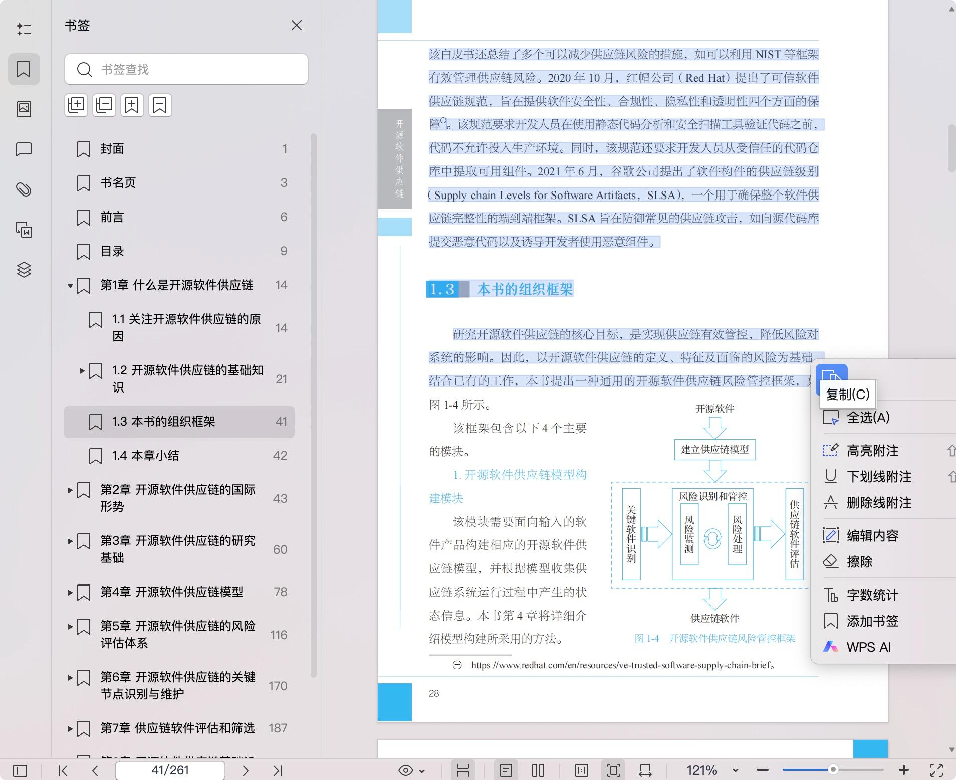Expand the 第5章 bookmark
956x780 pixels.
(70, 627)
